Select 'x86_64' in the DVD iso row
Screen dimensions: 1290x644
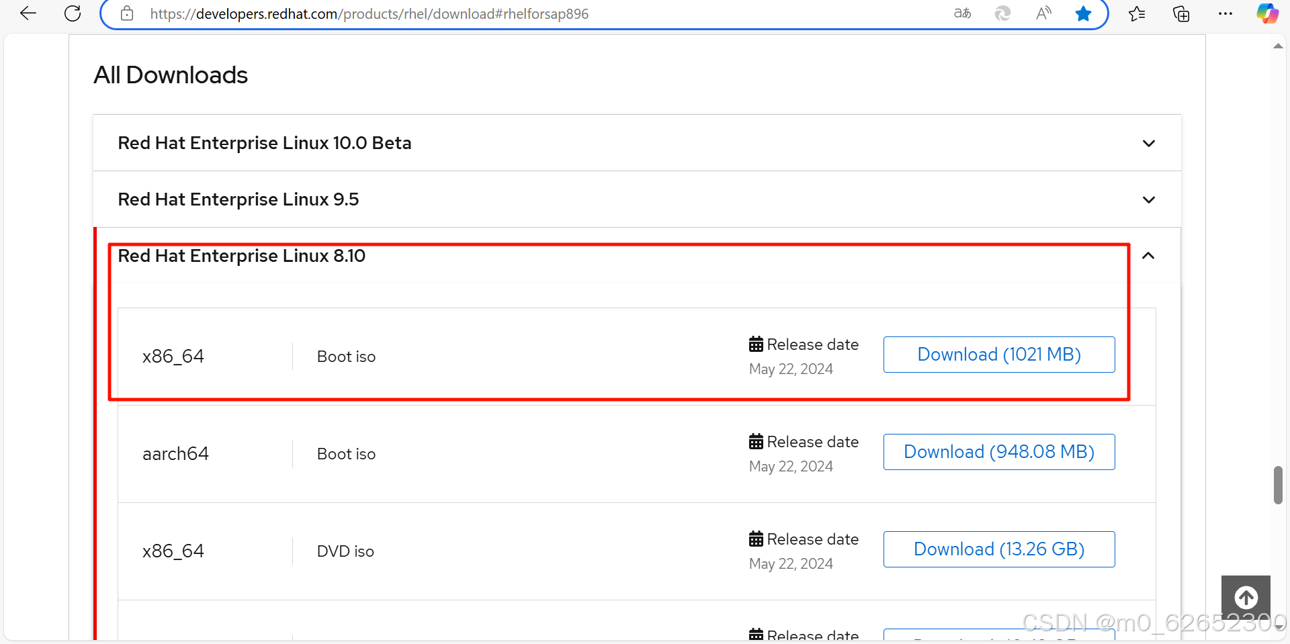(173, 551)
